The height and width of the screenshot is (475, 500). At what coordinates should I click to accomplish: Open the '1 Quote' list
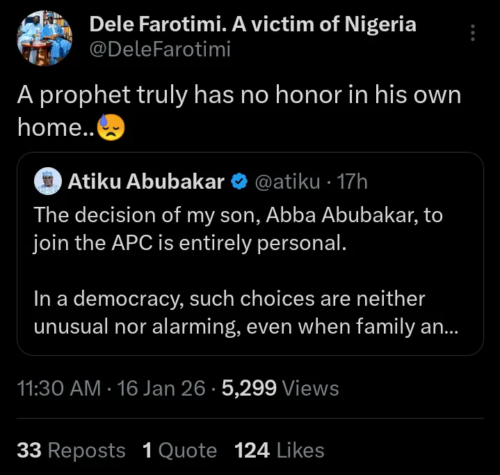click(x=179, y=451)
